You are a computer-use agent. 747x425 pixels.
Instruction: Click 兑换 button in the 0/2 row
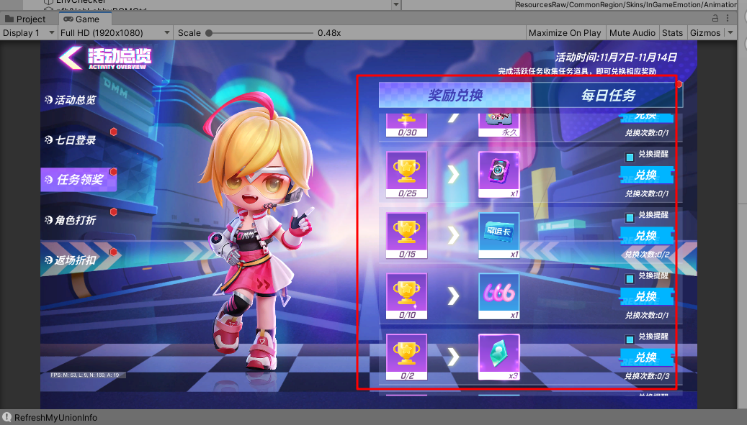pos(646,357)
